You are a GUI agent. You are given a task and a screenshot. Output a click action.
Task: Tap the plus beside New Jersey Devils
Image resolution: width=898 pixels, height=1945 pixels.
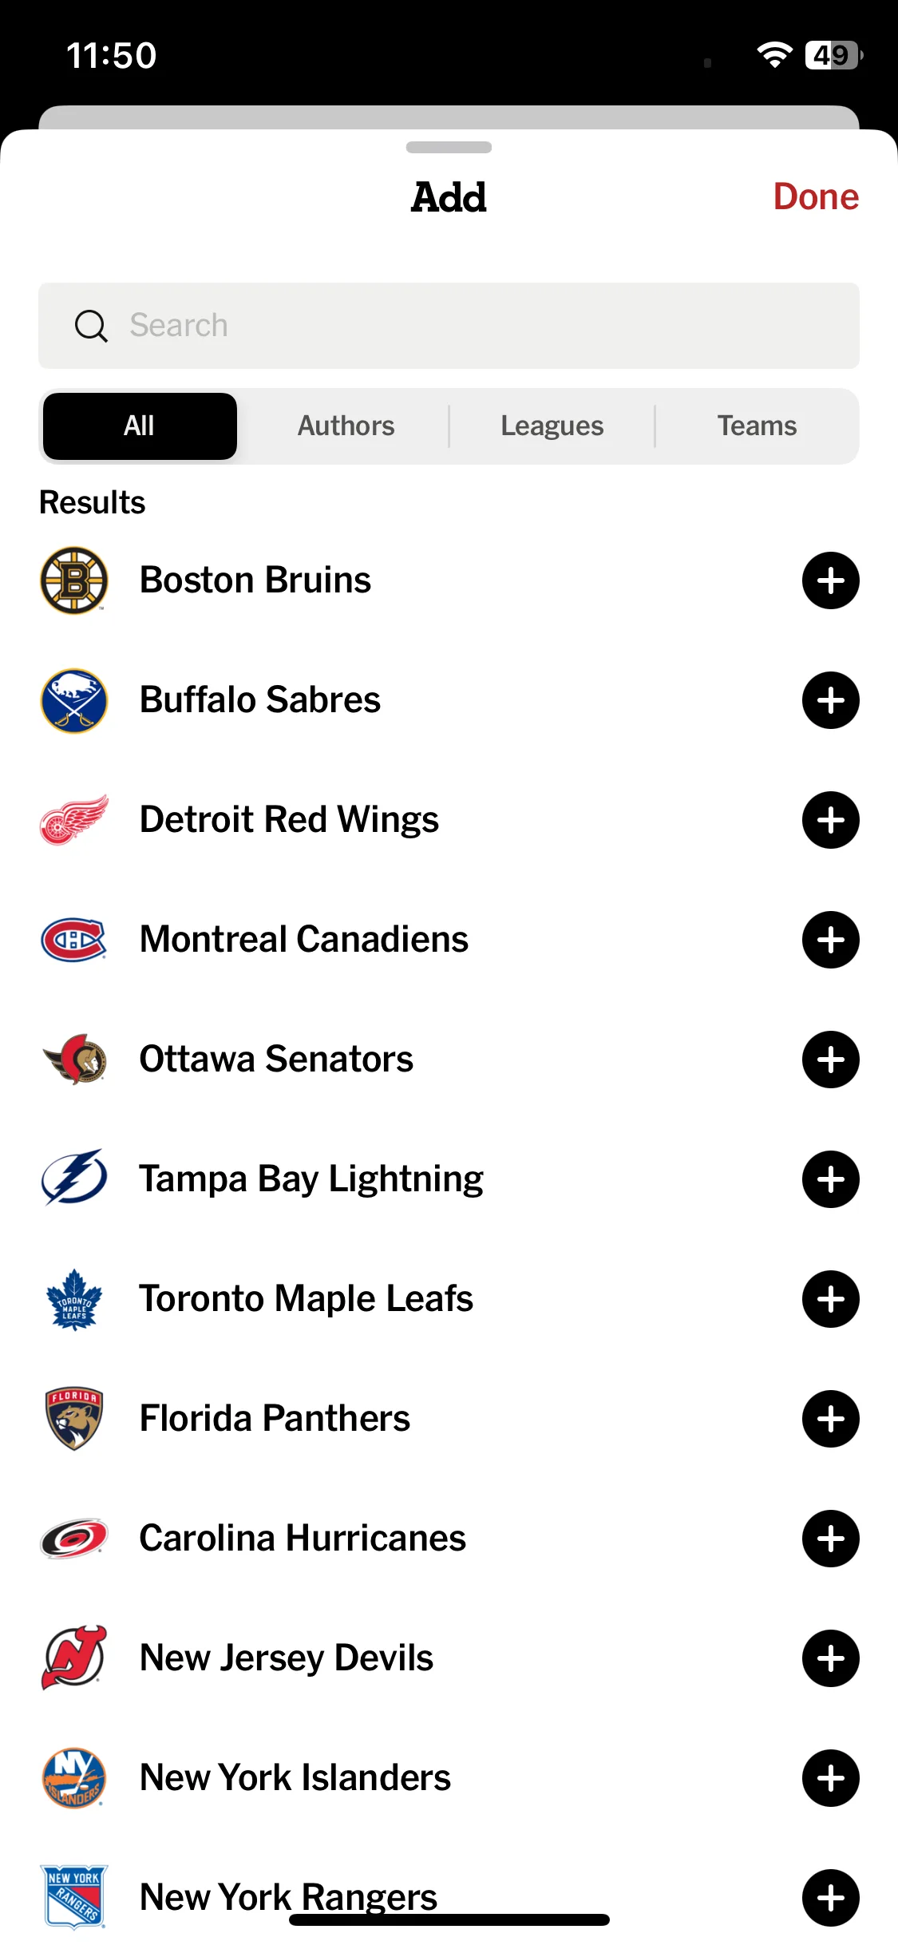[x=830, y=1658]
